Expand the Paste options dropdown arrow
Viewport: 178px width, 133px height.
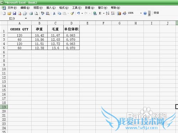coord(68,13)
